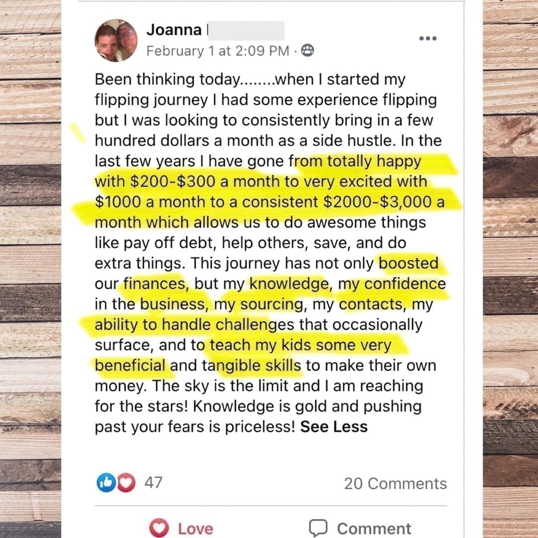Click highlighted "teach my kids some very" text

click(300, 345)
